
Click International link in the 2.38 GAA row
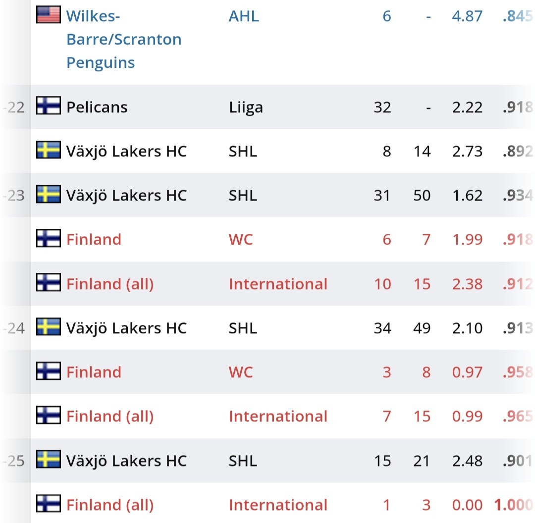[x=278, y=284]
